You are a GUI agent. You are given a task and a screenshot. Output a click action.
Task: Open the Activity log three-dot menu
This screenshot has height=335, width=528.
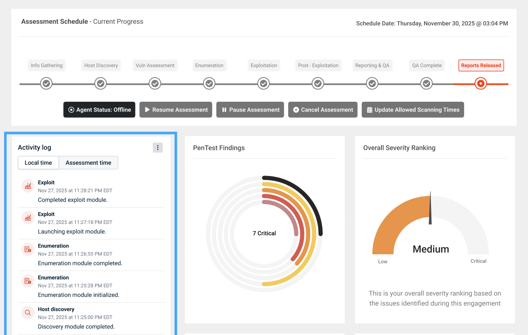(x=158, y=147)
